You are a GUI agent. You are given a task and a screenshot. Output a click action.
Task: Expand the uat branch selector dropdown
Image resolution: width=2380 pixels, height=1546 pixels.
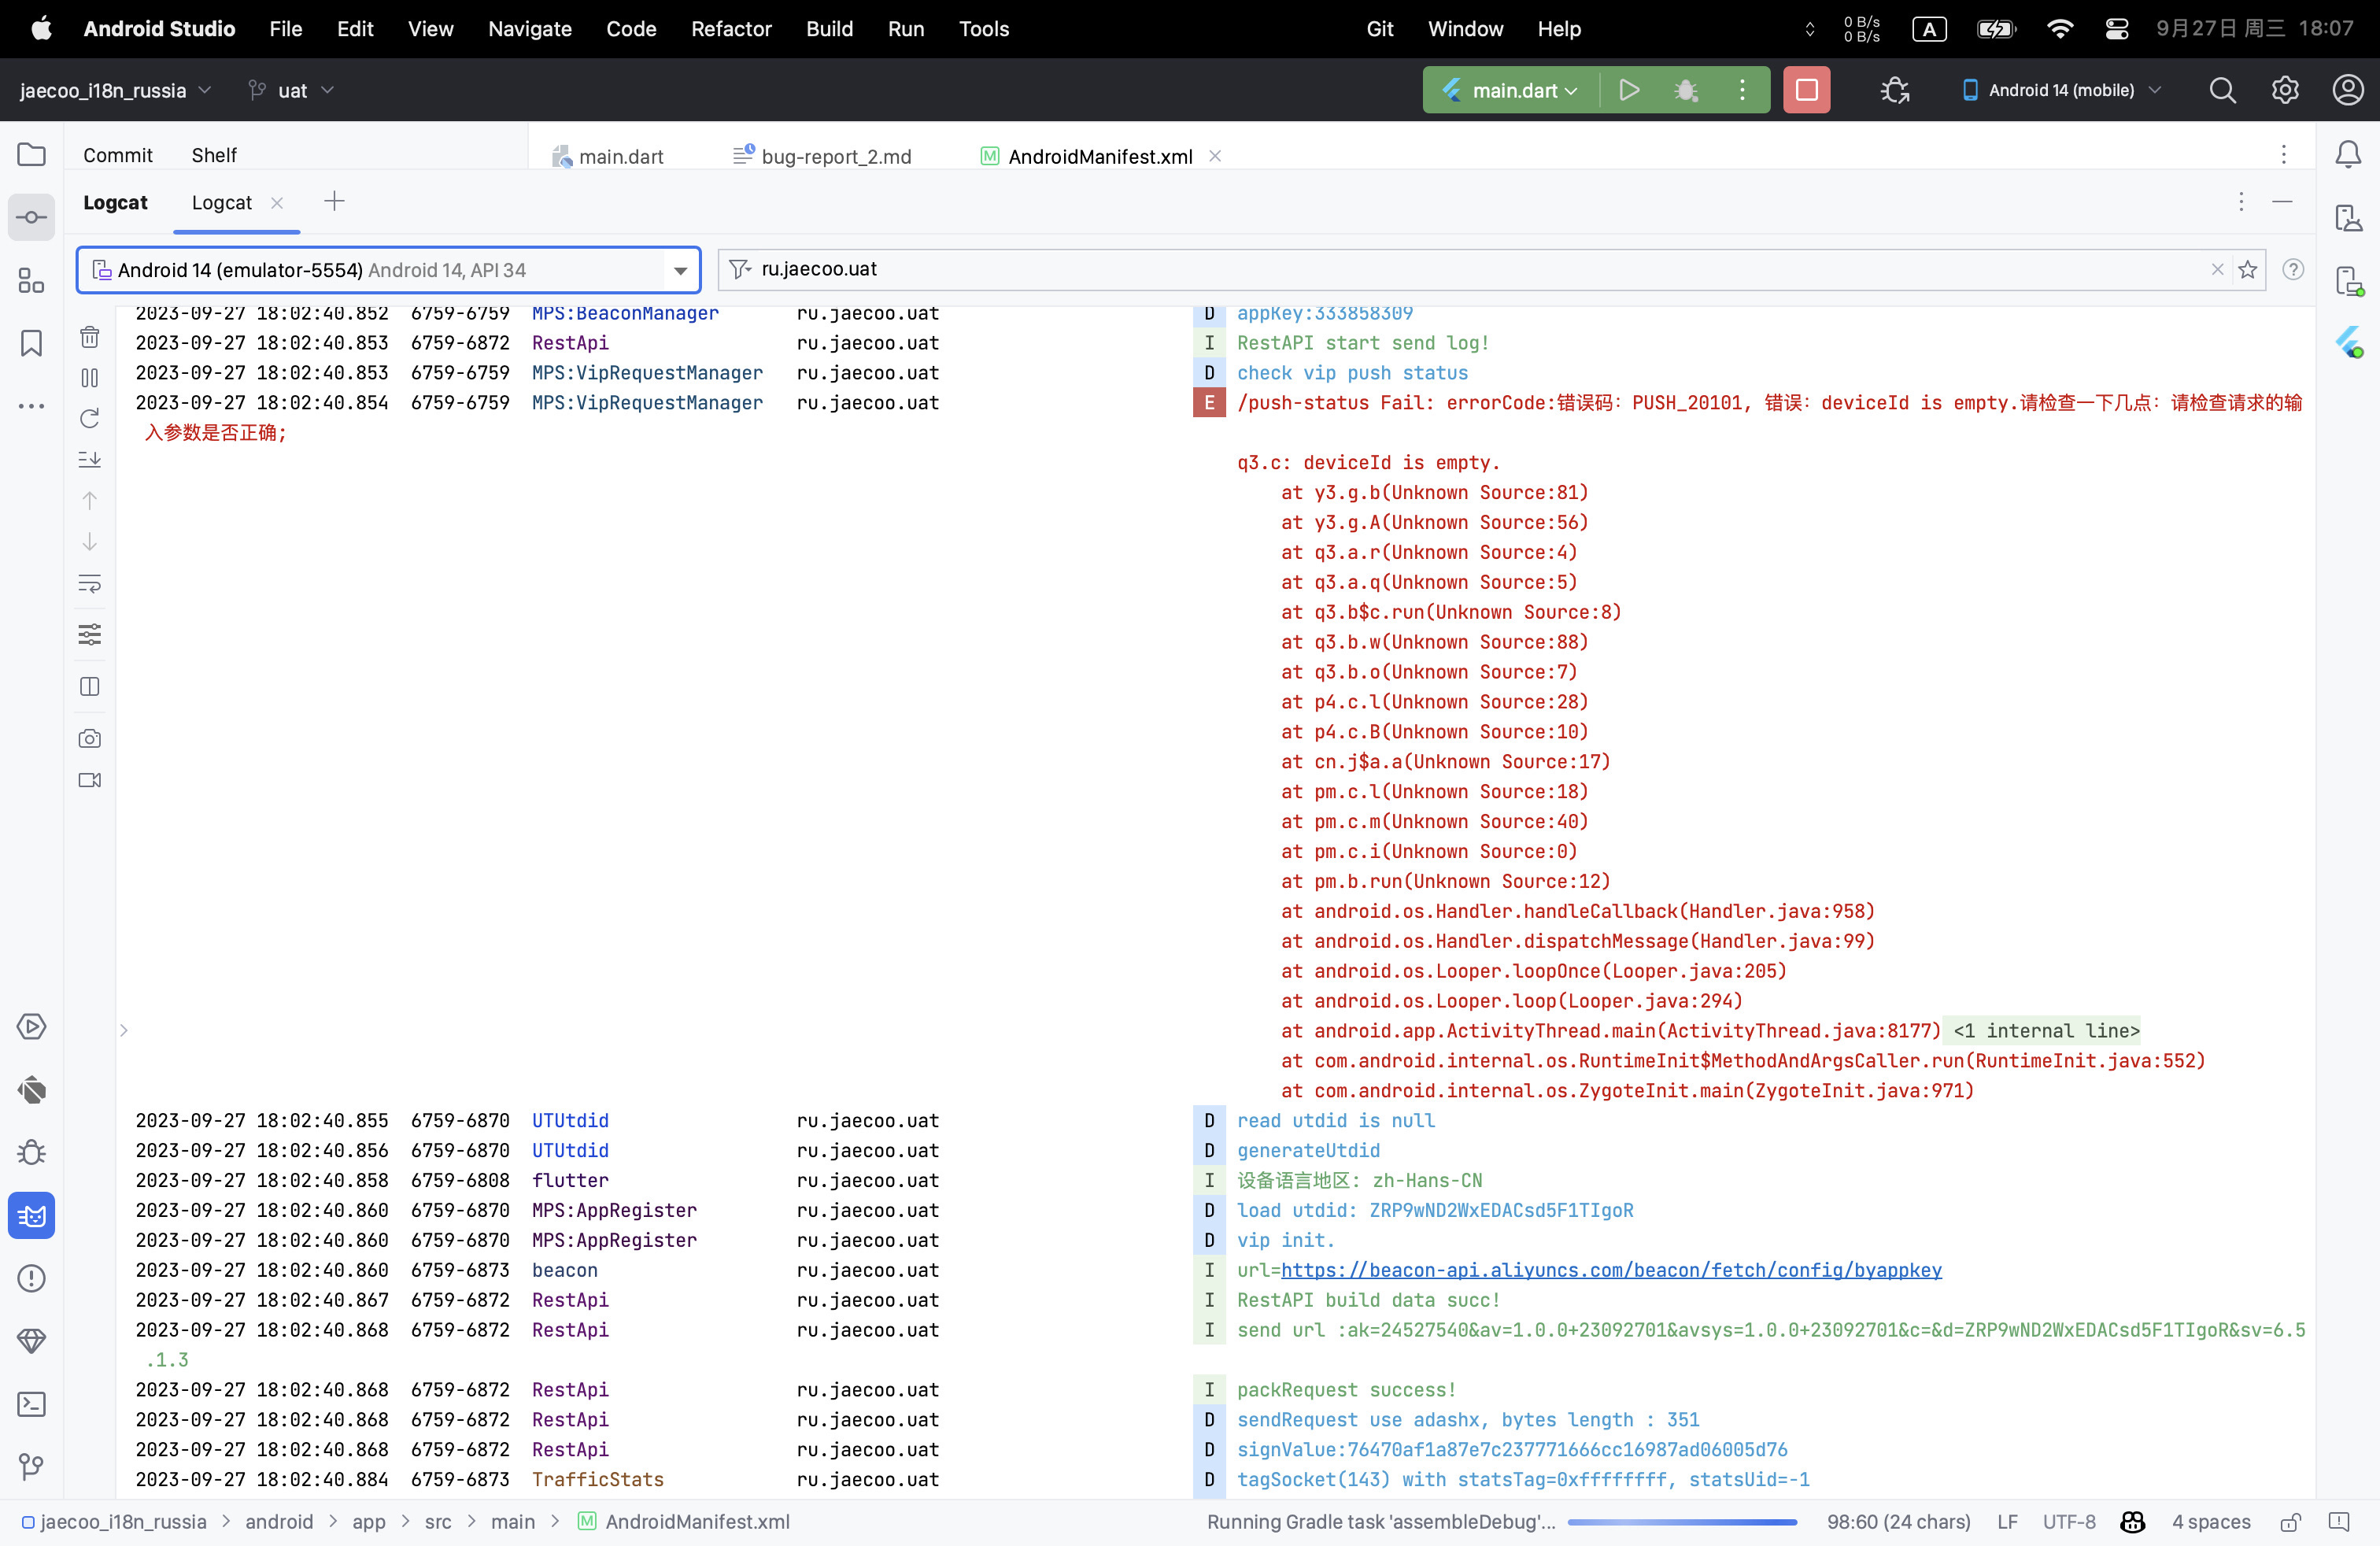point(328,91)
